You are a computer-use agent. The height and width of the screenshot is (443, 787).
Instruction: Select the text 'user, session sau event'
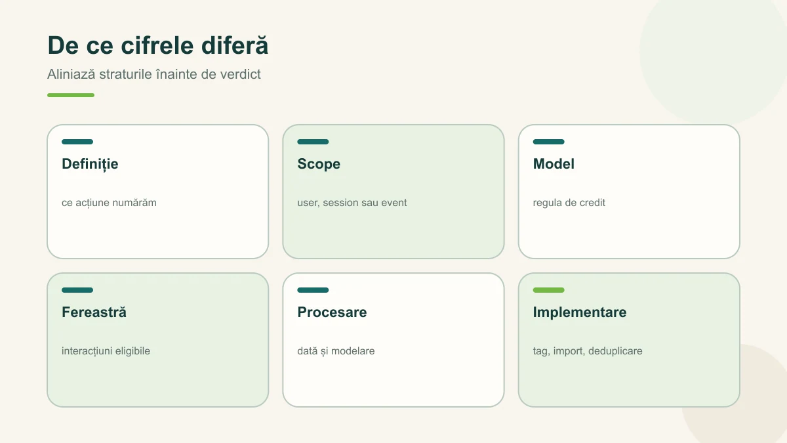point(352,203)
